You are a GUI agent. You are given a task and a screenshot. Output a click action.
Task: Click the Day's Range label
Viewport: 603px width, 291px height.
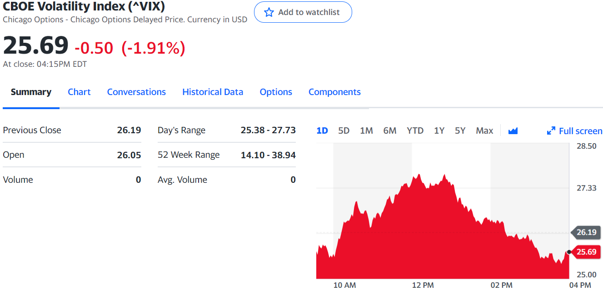(x=181, y=130)
